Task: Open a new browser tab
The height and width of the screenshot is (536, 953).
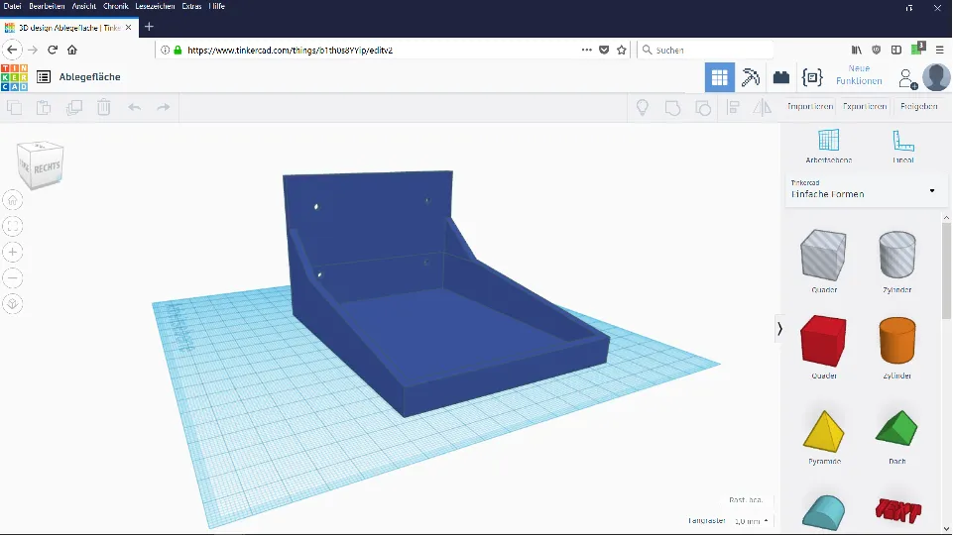Action: 149,27
